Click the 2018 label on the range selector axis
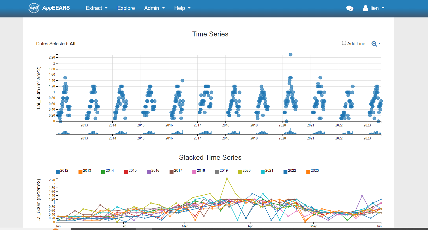Screen dimensions: 428x230 click(x=226, y=138)
